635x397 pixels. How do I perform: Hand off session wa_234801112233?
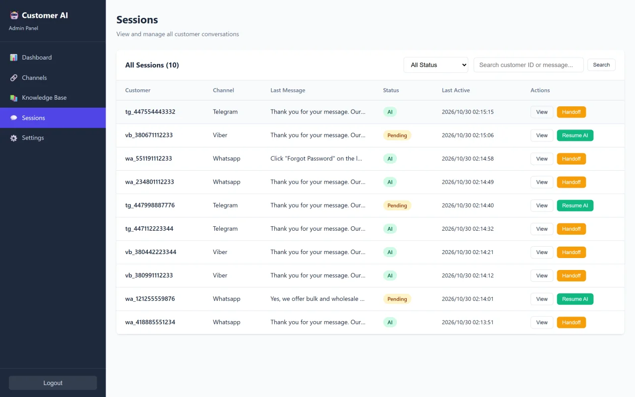[571, 182]
